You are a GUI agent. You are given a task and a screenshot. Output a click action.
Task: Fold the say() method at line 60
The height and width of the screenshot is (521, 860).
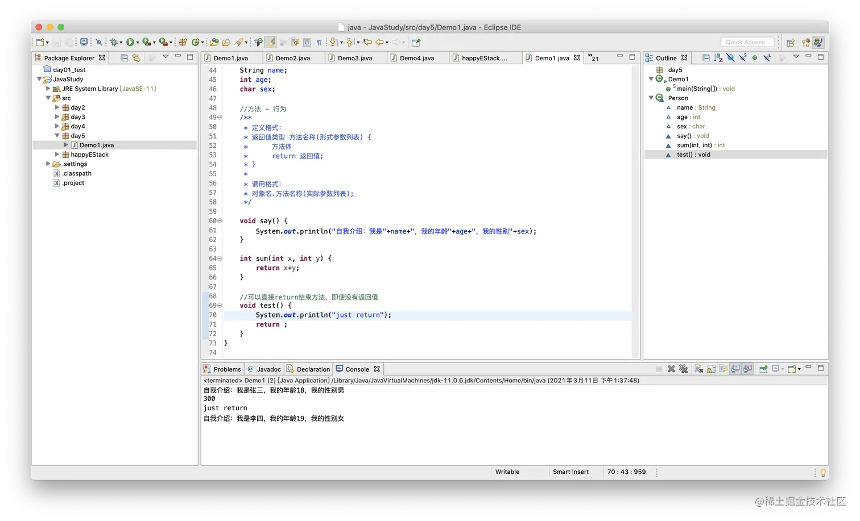220,221
